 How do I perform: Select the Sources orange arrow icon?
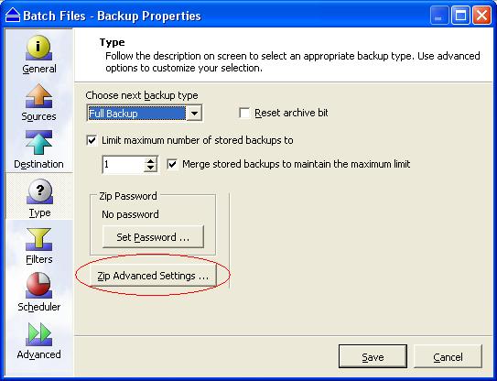tap(38, 95)
